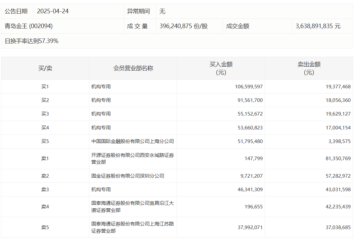Click 机构专用 in the 买3 row

(x=101, y=114)
